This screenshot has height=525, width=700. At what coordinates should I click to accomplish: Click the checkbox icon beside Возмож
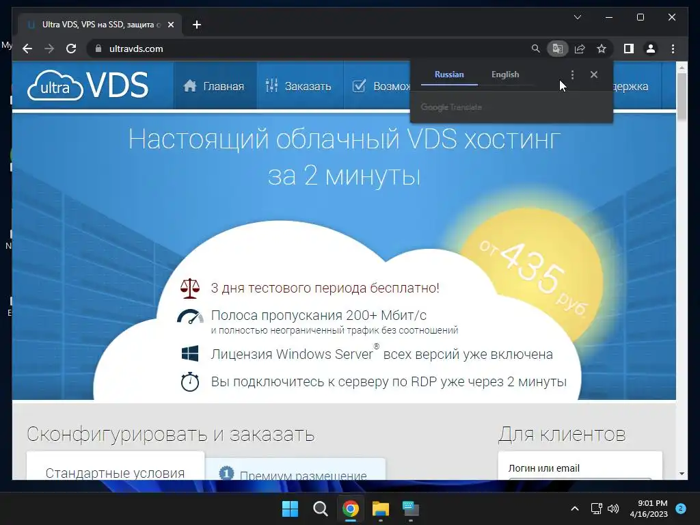pos(359,85)
